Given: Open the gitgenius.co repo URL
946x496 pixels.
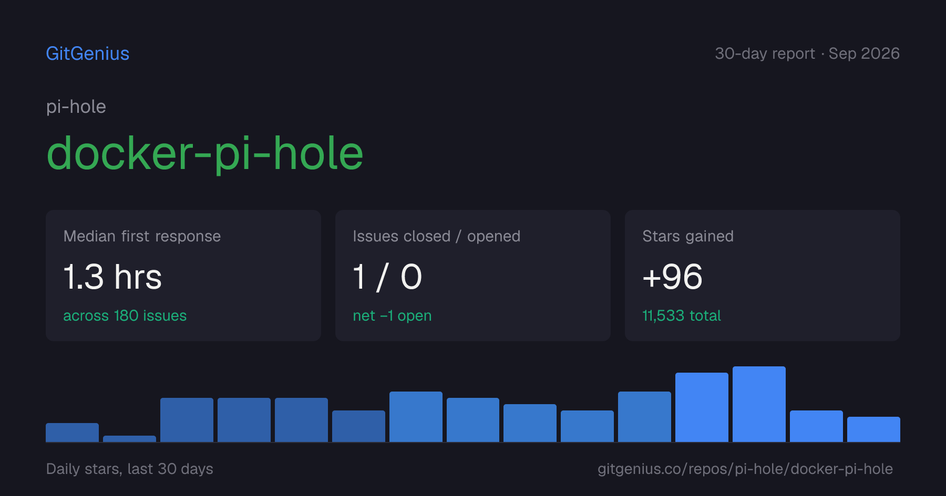Looking at the screenshot, I should coord(745,469).
